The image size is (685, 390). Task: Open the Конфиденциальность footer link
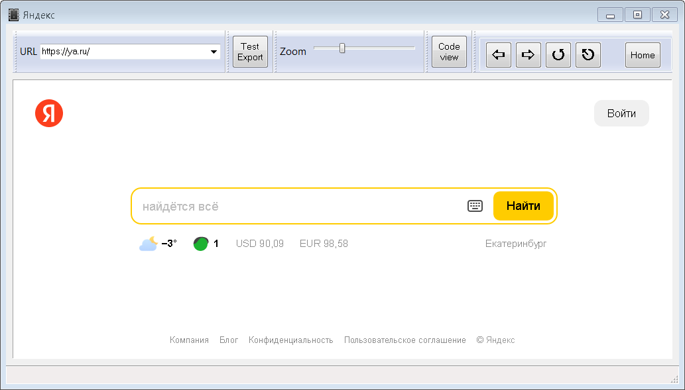pos(291,340)
